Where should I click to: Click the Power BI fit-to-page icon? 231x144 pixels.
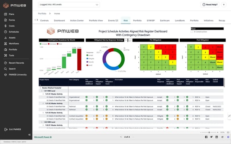(228, 132)
